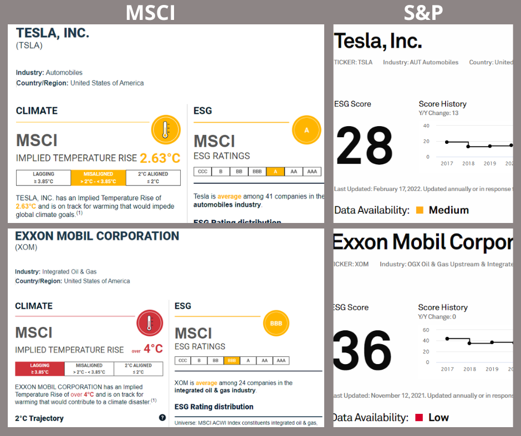Switch to the MSCI header label
The width and height of the screenshot is (521, 436).
(x=150, y=12)
